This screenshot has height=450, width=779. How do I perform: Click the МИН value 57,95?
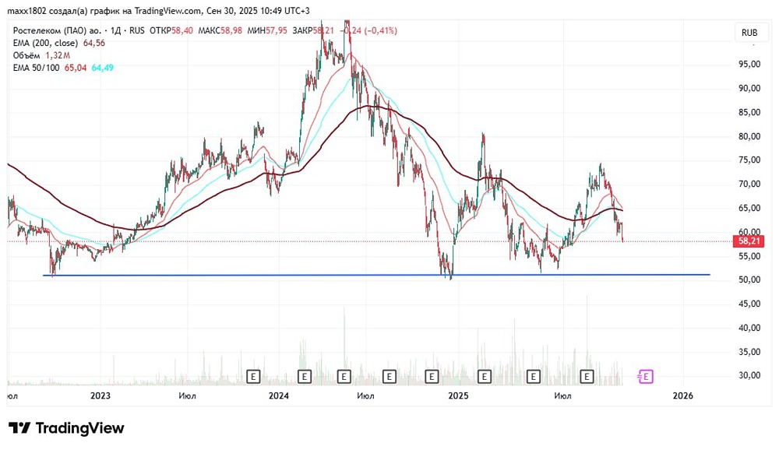click(277, 31)
